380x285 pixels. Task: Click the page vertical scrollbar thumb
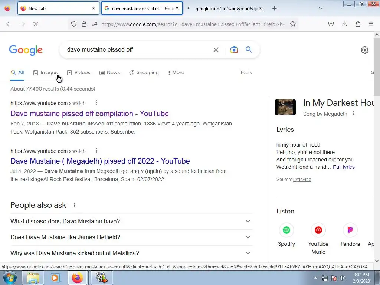[x=377, y=67]
